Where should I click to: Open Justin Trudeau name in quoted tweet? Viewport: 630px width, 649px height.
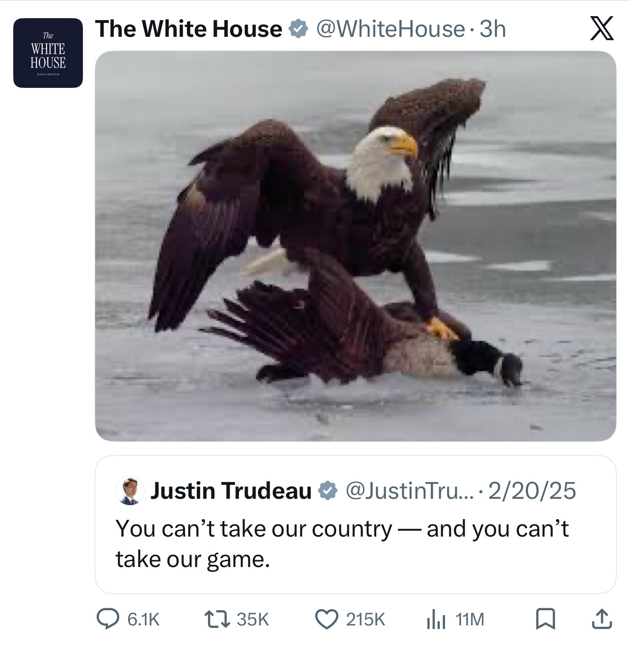pyautogui.click(x=231, y=490)
